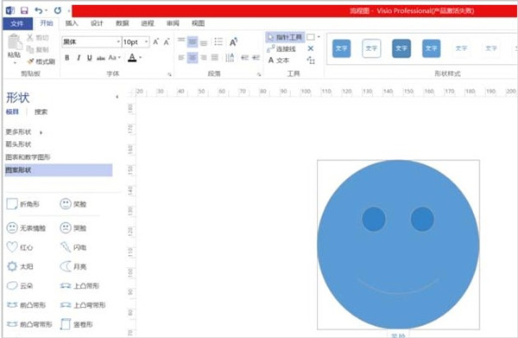Click the 格式刷 (Format Painter) button

[41, 61]
